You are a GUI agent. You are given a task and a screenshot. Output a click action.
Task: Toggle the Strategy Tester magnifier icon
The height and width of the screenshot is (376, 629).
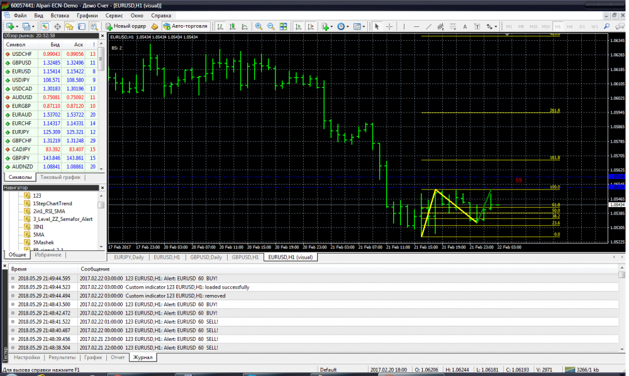[94, 26]
